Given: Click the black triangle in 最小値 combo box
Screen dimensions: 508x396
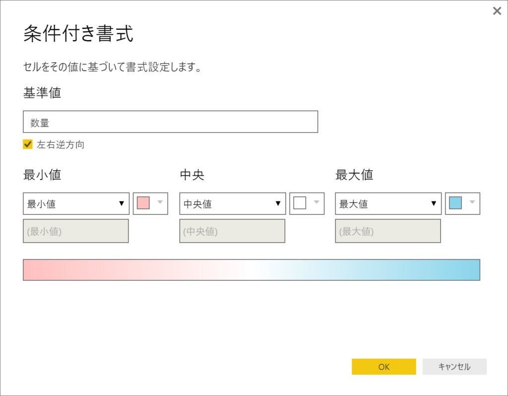Looking at the screenshot, I should [x=122, y=203].
